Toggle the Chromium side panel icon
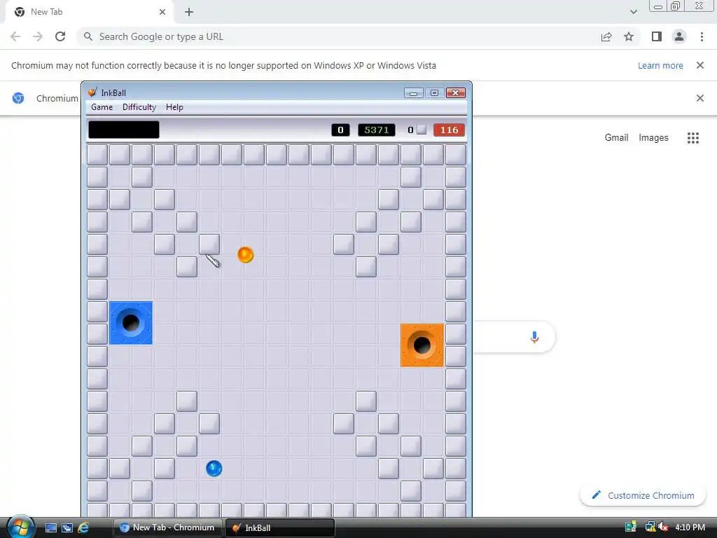717x538 pixels. click(657, 36)
